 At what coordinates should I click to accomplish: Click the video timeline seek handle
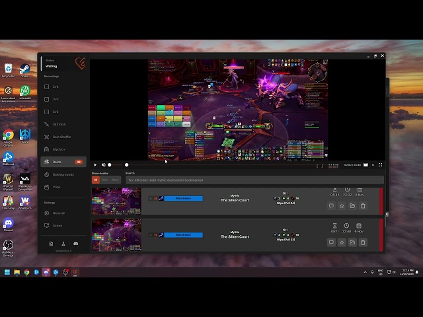click(x=126, y=164)
